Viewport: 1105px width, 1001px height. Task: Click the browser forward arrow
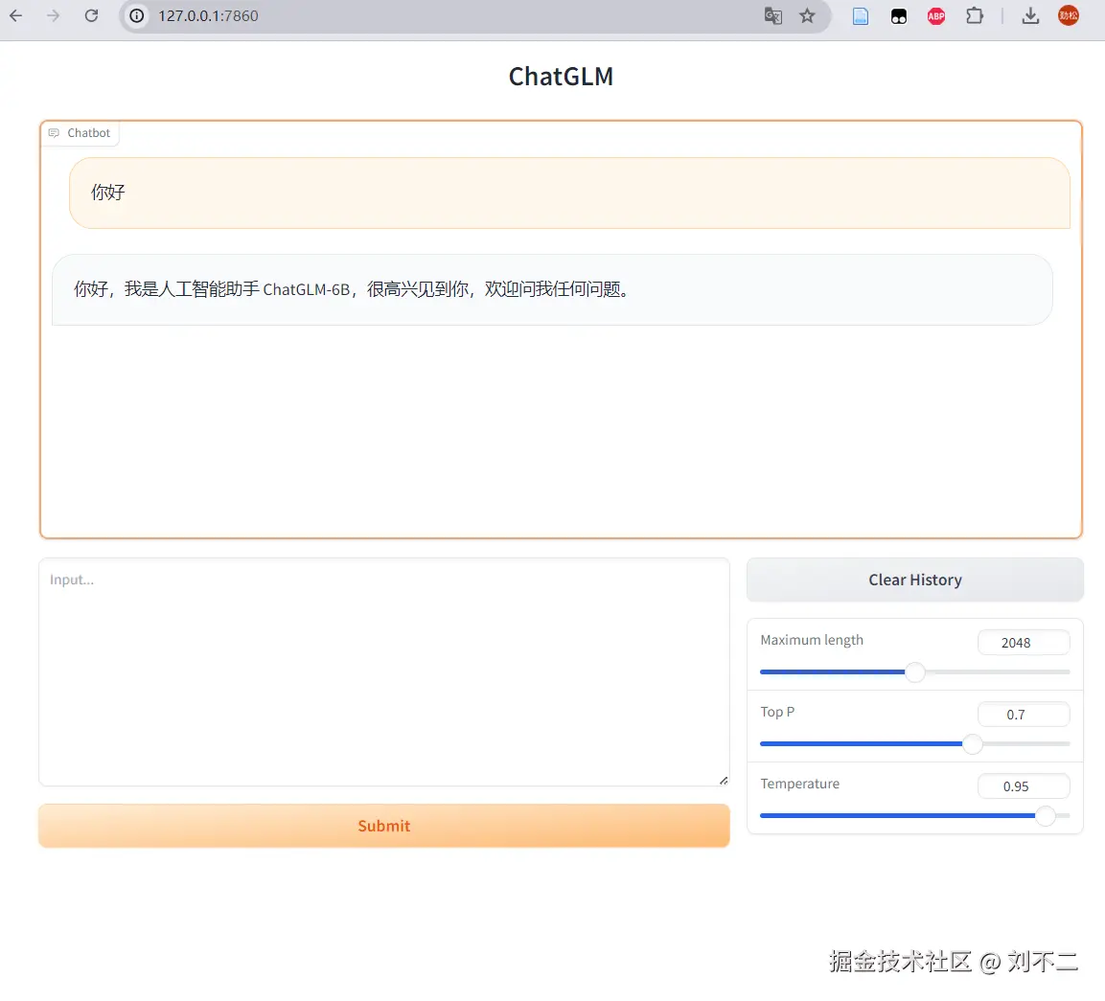[54, 15]
